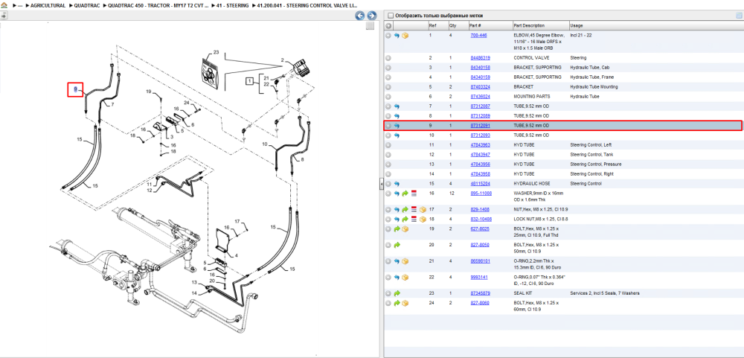Click green arrow icon for bolt 827-8025
This screenshot has height=358, width=744.
coord(397,228)
